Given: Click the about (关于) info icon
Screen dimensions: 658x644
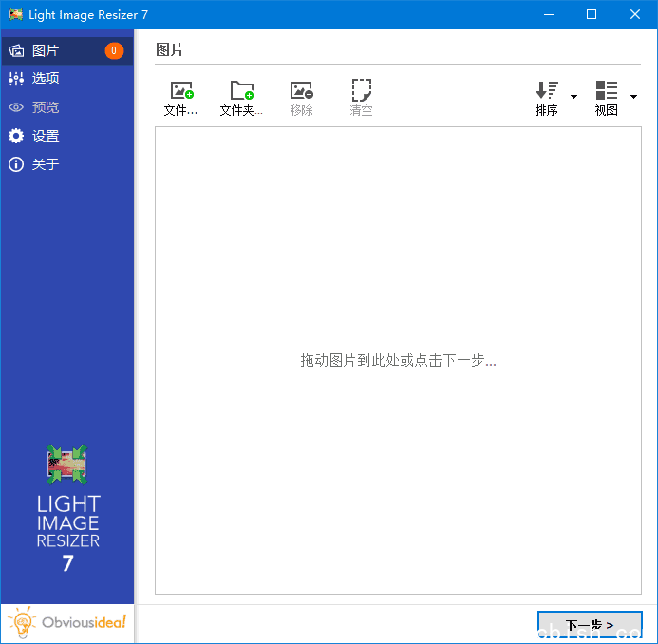Looking at the screenshot, I should 16,164.
